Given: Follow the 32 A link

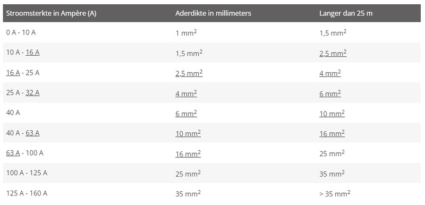Looking at the screenshot, I should point(32,92).
